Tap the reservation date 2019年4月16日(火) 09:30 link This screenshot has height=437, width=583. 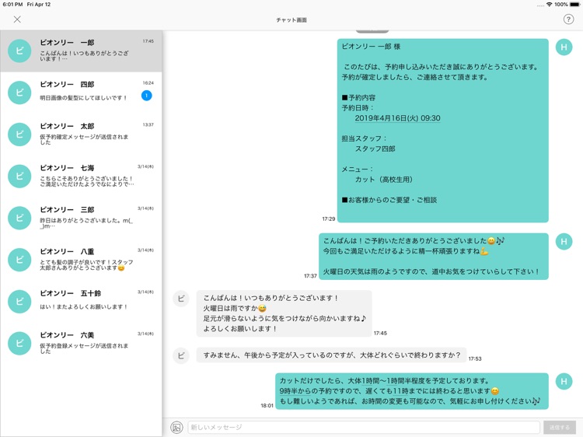397,118
